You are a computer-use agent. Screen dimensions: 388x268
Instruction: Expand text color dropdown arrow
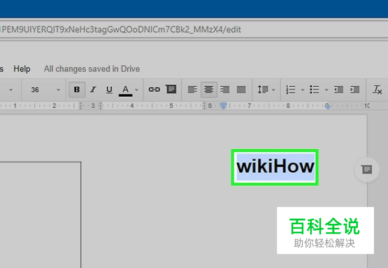(137, 90)
